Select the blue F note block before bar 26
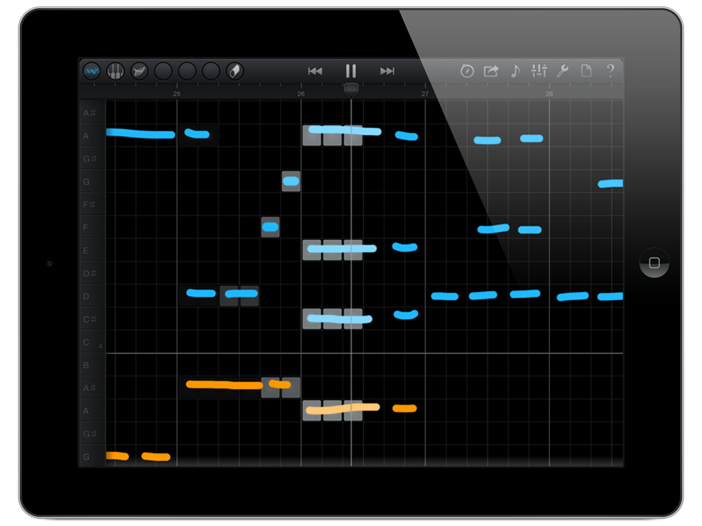The width and height of the screenshot is (702, 526). 270,227
